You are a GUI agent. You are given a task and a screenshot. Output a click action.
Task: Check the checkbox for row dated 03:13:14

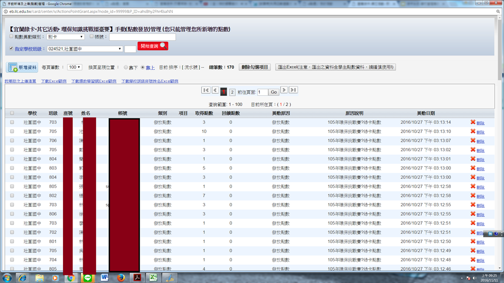click(x=12, y=122)
